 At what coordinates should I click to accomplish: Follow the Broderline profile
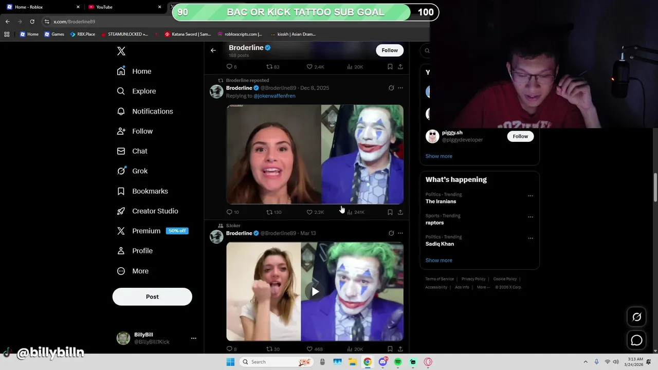coord(390,50)
